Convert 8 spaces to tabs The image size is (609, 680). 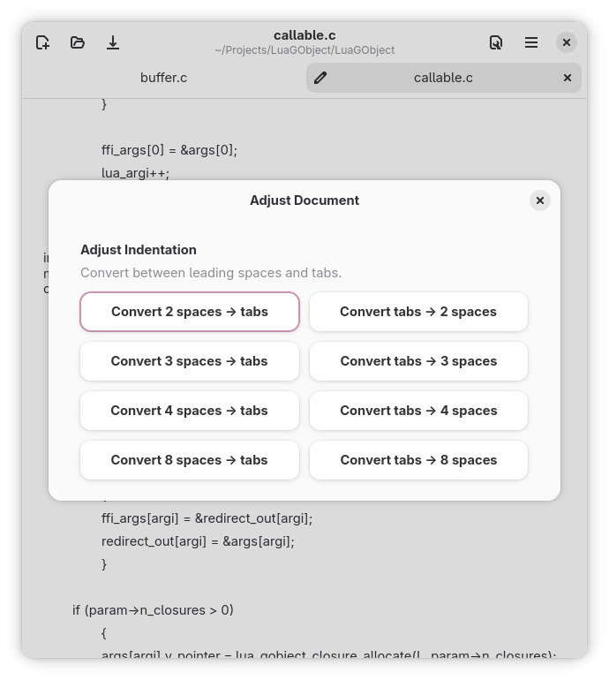[190, 460]
